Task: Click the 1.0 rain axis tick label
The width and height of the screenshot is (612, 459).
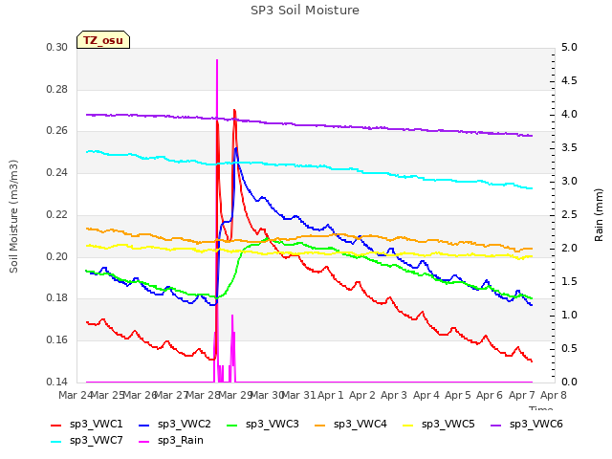Action: click(x=569, y=315)
